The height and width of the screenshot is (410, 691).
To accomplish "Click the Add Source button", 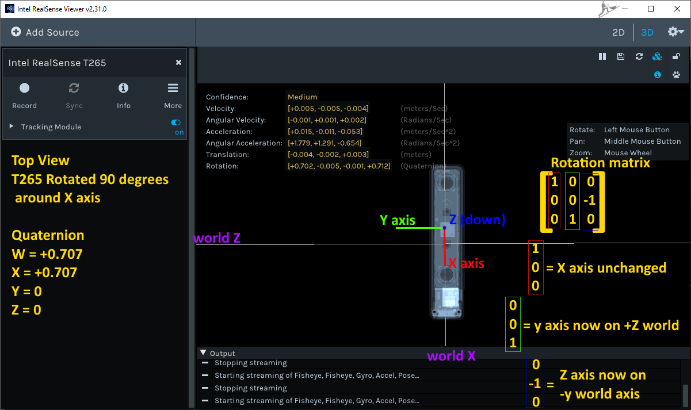I will 45,33.
